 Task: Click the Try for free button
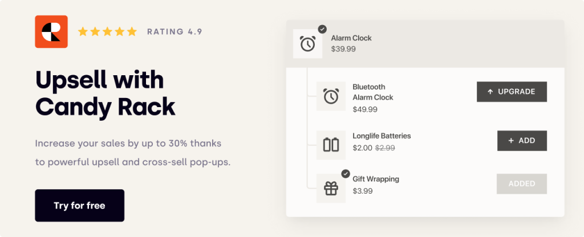(x=80, y=205)
